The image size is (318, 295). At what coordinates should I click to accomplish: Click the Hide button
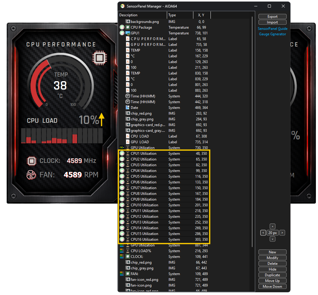[272, 269]
